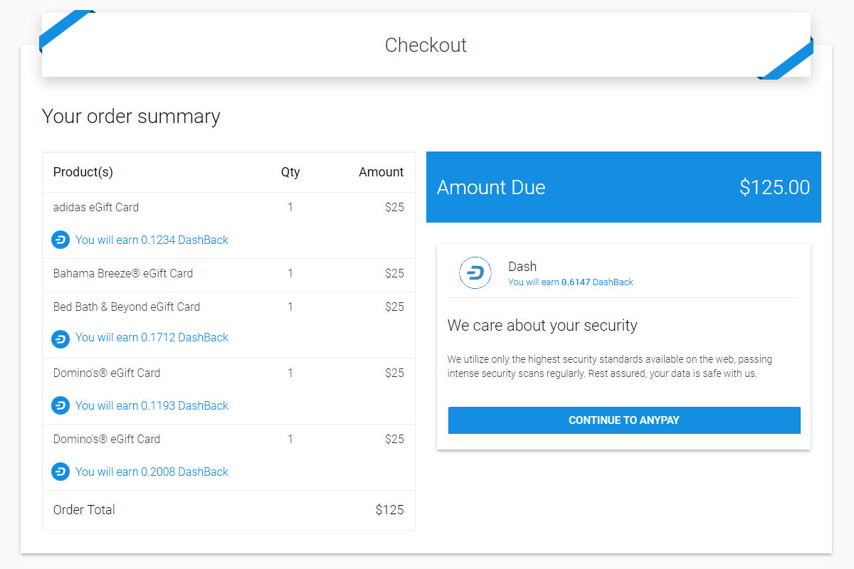The width and height of the screenshot is (854, 569).
Task: Click the Amount column header
Action: (381, 172)
